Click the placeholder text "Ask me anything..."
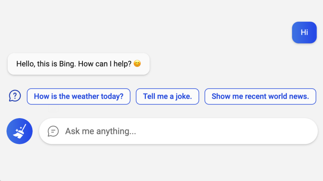Viewport: 323px width, 181px height. [101, 131]
